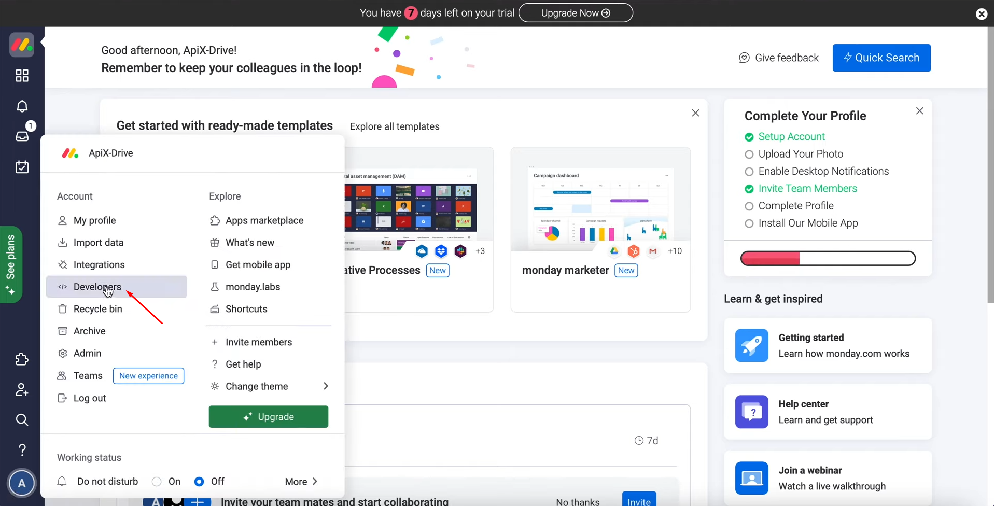Set Do not disturb to Off
Viewport: 994px width, 506px height.
199,482
